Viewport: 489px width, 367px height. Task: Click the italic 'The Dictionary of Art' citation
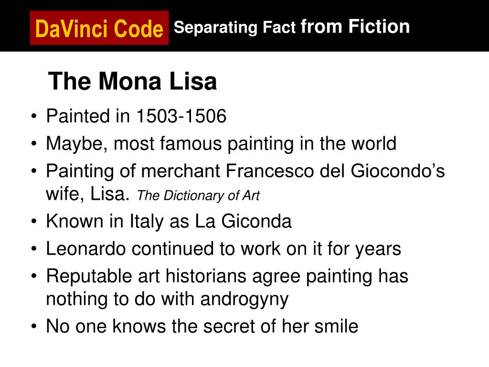tap(198, 195)
